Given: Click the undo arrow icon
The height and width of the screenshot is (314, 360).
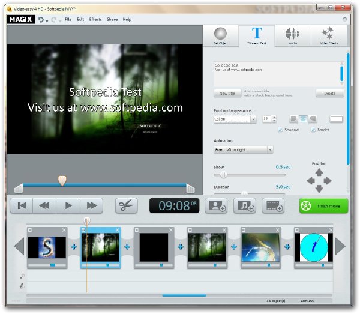Looking at the screenshot, I should pos(41,20).
